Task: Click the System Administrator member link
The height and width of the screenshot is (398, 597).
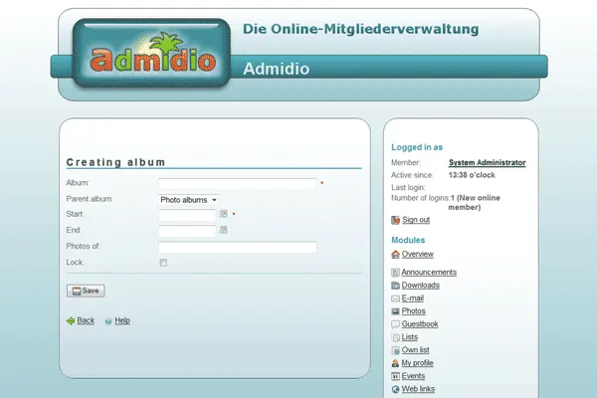Action: pos(487,162)
